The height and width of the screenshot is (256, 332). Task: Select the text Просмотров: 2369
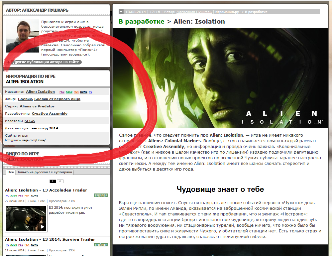[x=62, y=201]
